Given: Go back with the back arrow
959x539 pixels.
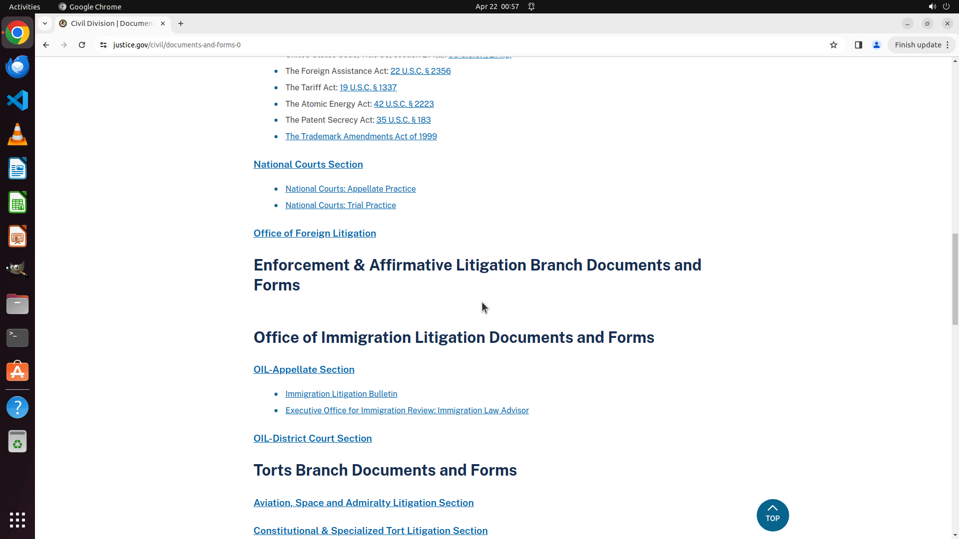Looking at the screenshot, I should click(x=46, y=45).
